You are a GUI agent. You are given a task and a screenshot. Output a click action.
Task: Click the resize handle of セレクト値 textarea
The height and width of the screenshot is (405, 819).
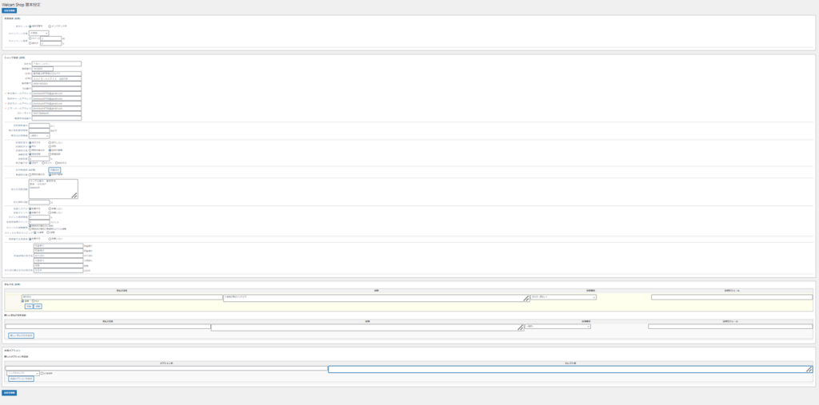pyautogui.click(x=810, y=371)
